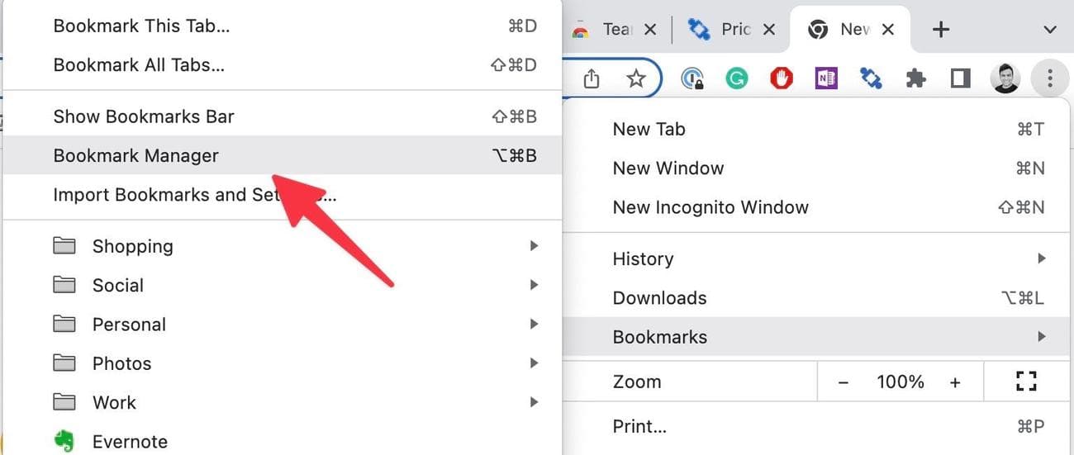Decrease zoom with the minus button

click(x=844, y=382)
